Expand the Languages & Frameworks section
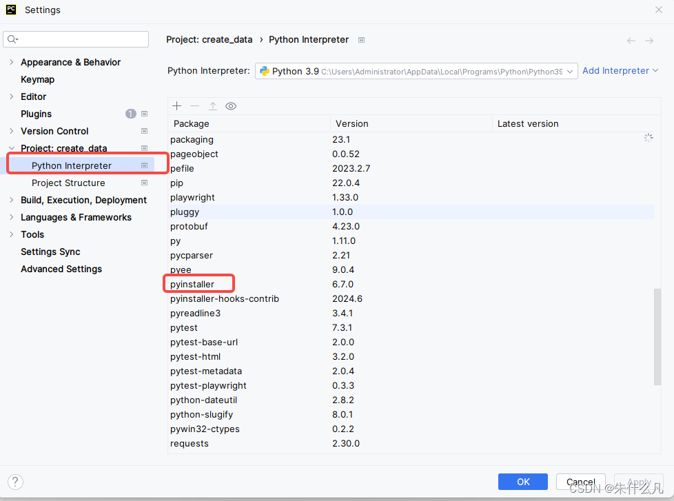The height and width of the screenshot is (501, 674). tap(12, 217)
